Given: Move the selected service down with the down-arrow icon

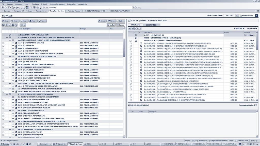Looking at the screenshot, I should tap(24, 25).
